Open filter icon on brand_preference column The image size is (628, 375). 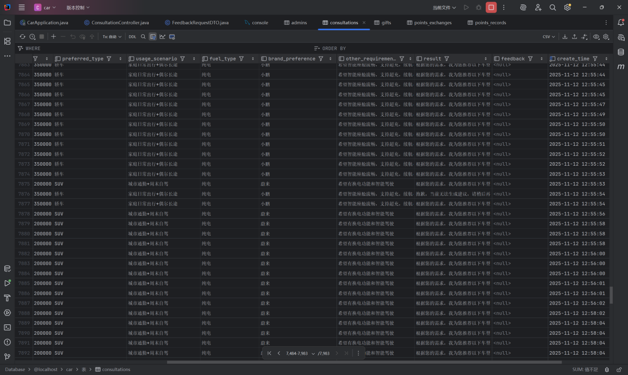point(321,59)
